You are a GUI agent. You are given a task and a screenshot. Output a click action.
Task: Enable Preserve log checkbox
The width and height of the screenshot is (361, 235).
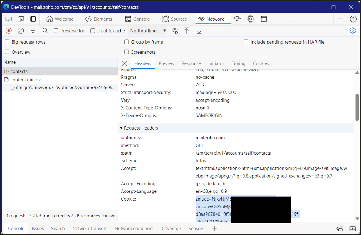56,31
